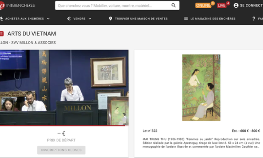
Task: Click the estimate '600 € - 800 €'
Action: pos(250,131)
